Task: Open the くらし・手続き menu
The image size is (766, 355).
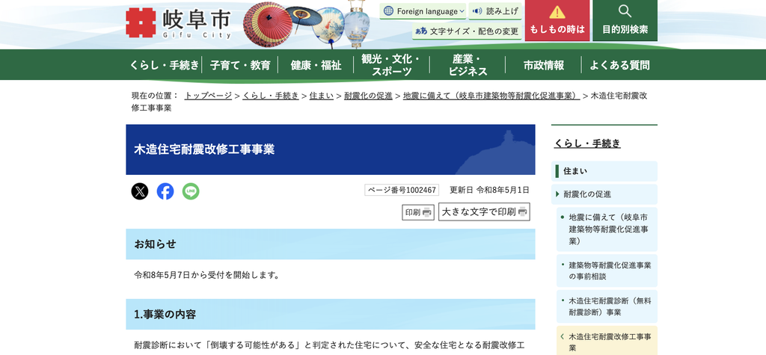Action: point(164,65)
